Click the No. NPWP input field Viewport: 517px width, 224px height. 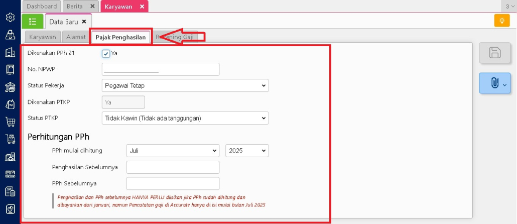(x=160, y=69)
